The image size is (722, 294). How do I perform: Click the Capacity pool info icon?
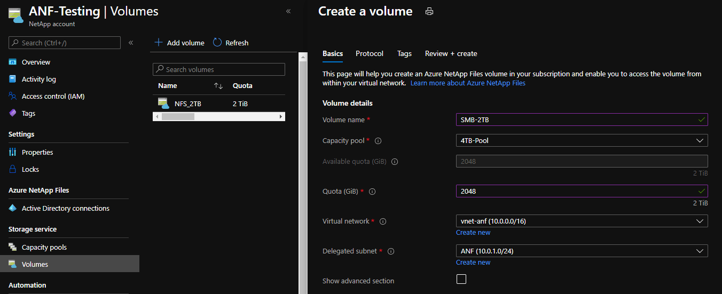pos(378,141)
